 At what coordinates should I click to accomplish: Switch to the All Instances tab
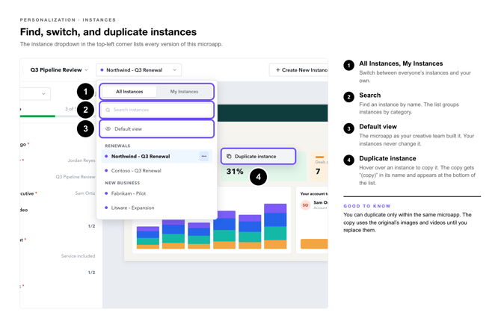pos(129,92)
